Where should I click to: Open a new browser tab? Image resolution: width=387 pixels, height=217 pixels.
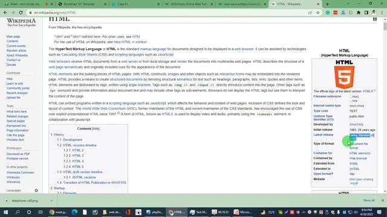(x=328, y=4)
